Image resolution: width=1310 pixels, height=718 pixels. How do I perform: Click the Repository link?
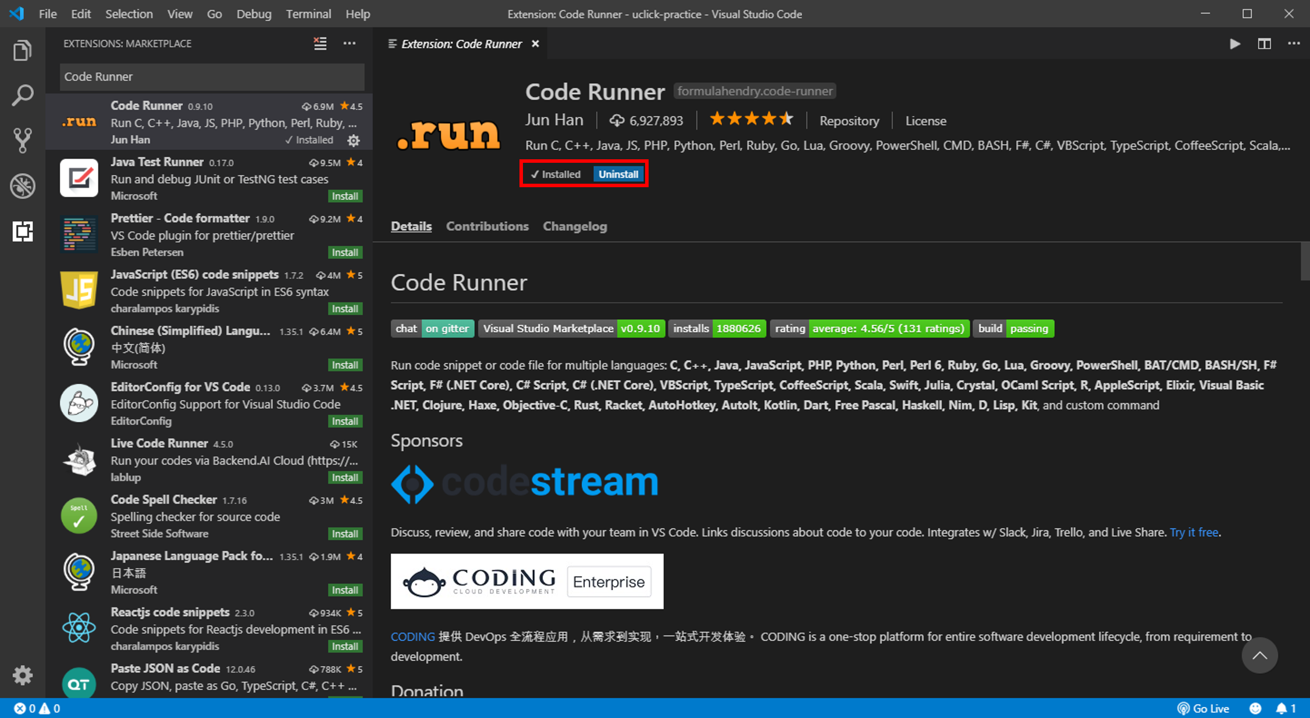click(x=849, y=121)
